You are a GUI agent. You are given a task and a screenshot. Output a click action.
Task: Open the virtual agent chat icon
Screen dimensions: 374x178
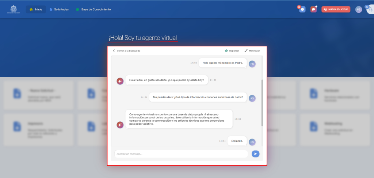[313, 10]
